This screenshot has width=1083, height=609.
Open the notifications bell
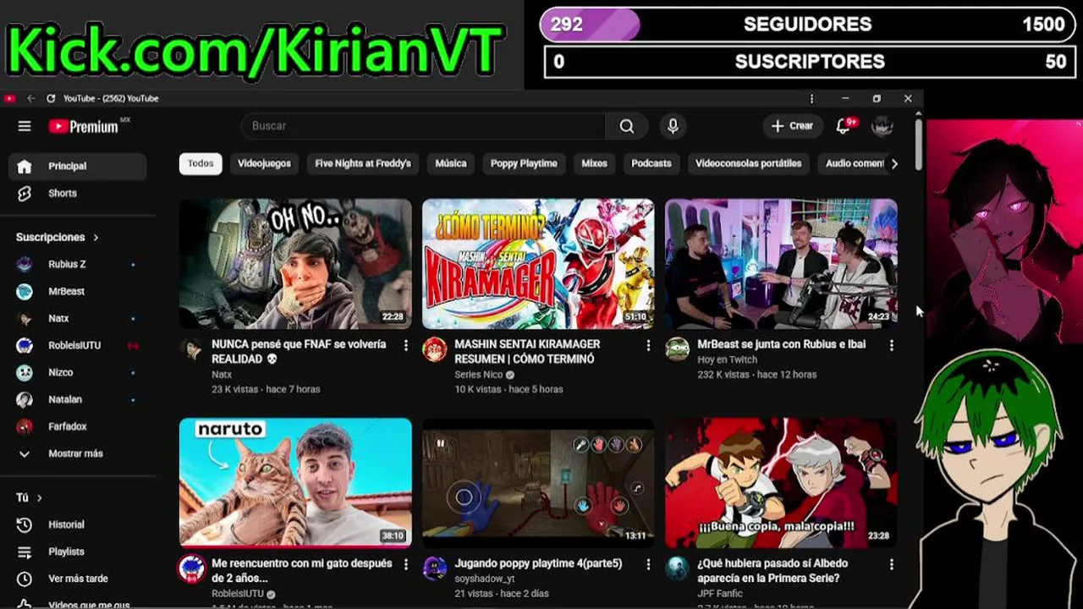844,126
